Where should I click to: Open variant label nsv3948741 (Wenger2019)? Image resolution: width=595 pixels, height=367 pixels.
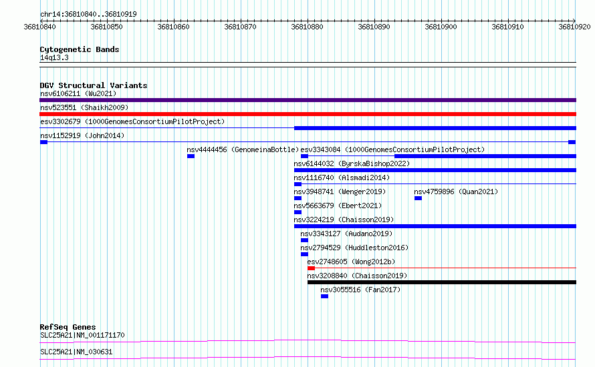point(340,192)
